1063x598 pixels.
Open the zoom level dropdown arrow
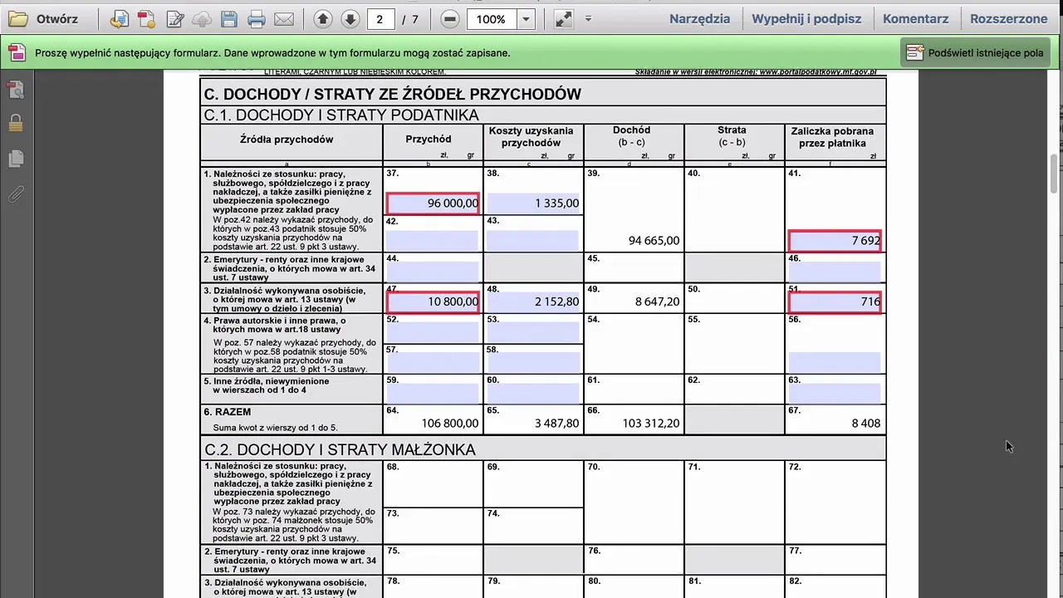point(526,19)
